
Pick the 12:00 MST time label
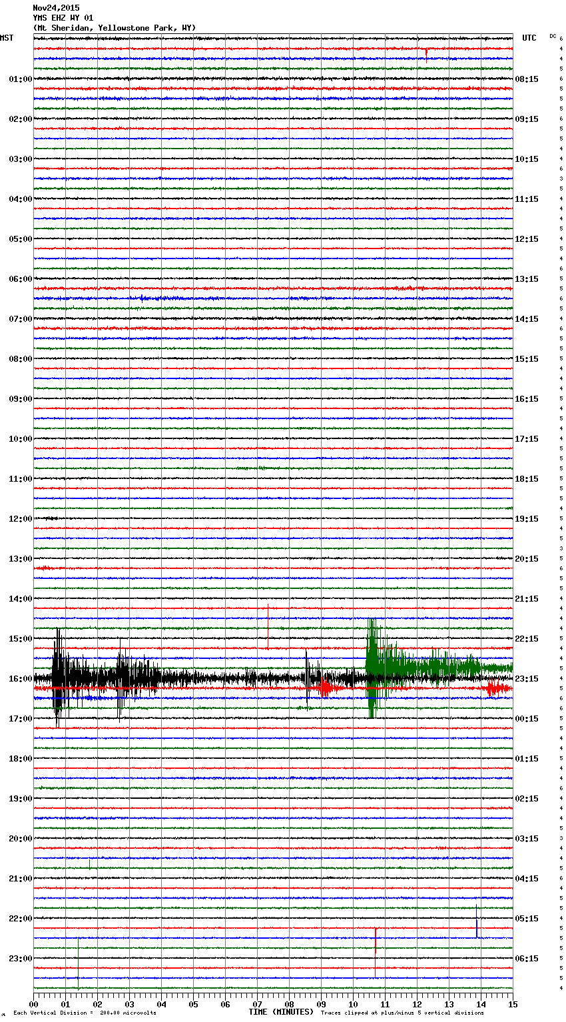(x=20, y=519)
